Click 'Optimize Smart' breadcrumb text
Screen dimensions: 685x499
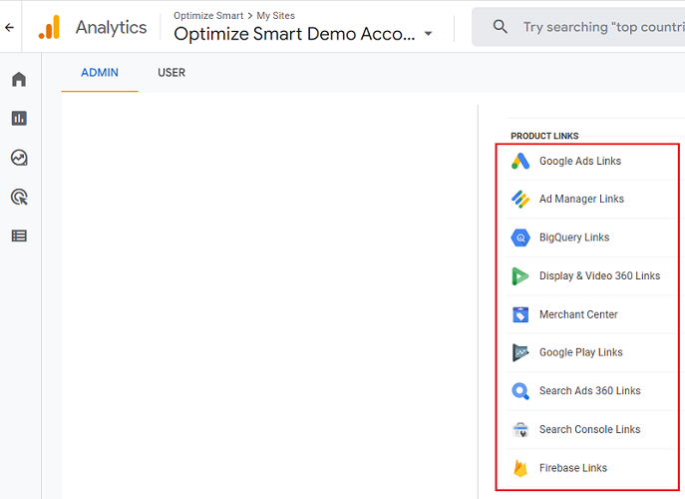click(208, 16)
